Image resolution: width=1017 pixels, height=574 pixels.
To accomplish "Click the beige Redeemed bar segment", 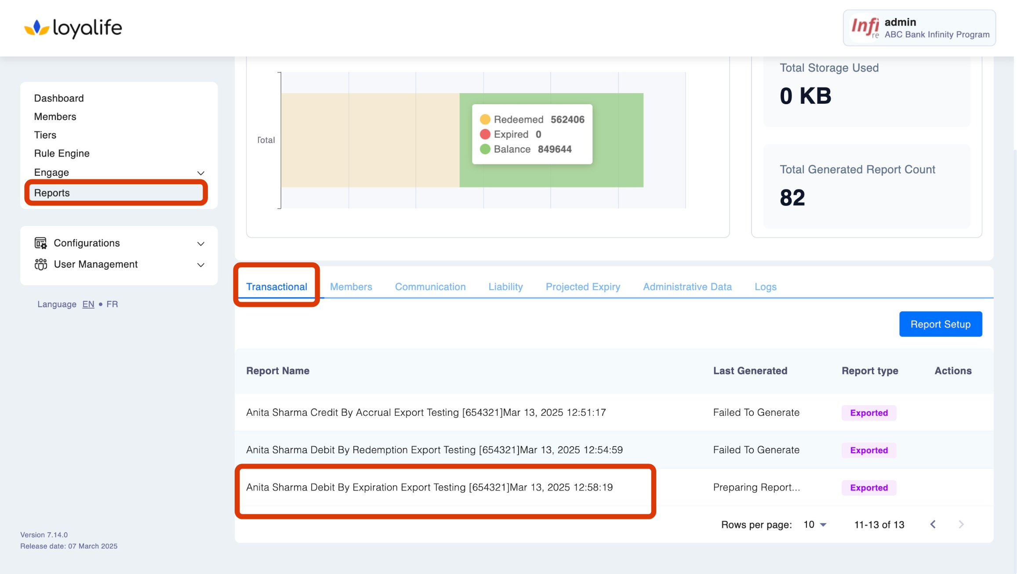I will coord(370,140).
